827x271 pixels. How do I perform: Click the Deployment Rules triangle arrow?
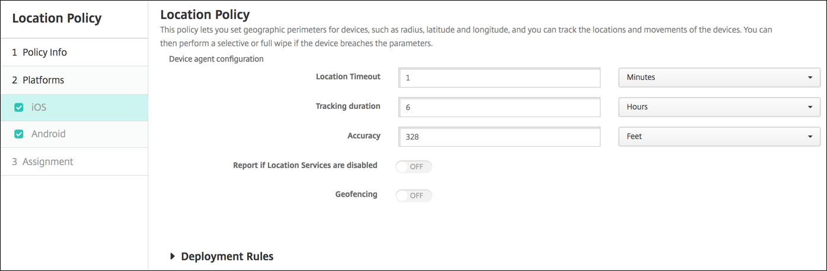(x=173, y=256)
